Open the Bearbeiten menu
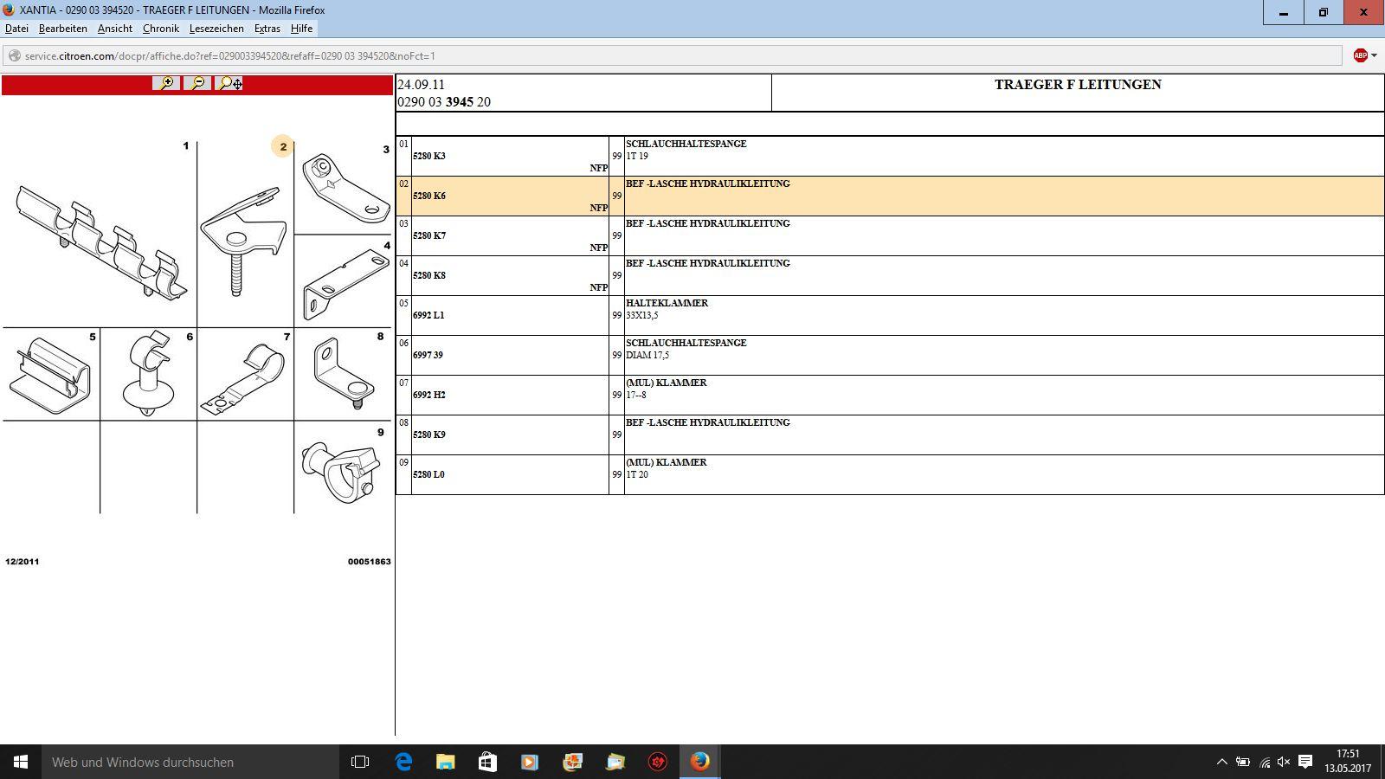This screenshot has height=779, width=1385. pyautogui.click(x=63, y=29)
